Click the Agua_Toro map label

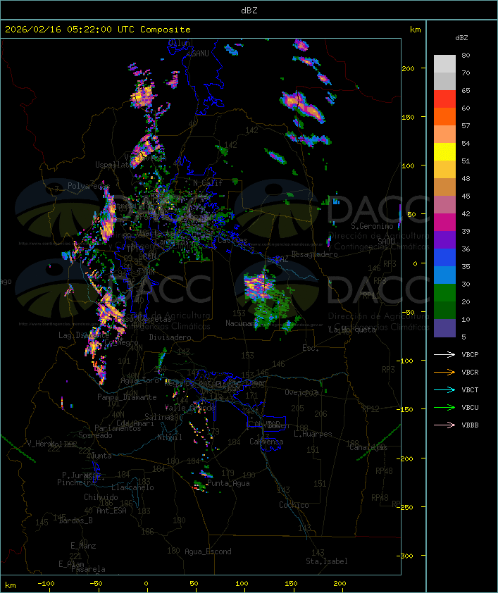coord(139,381)
